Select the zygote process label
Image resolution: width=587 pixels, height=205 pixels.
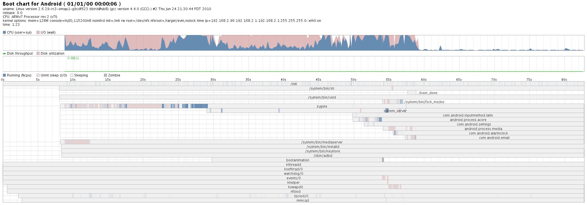click(322, 106)
